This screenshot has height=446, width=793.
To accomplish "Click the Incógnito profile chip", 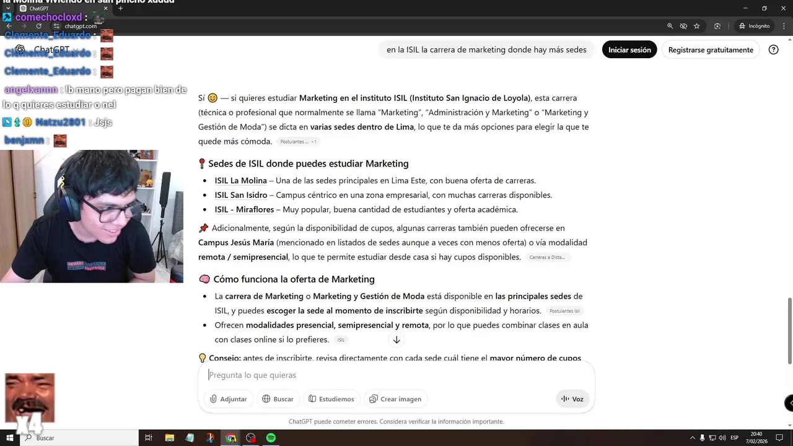I will (x=754, y=26).
